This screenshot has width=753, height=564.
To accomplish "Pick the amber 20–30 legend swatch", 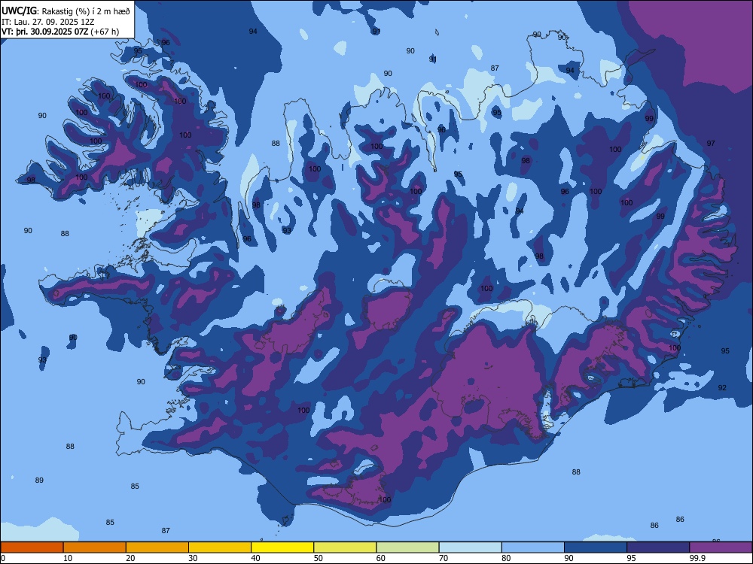I will click(x=157, y=547).
